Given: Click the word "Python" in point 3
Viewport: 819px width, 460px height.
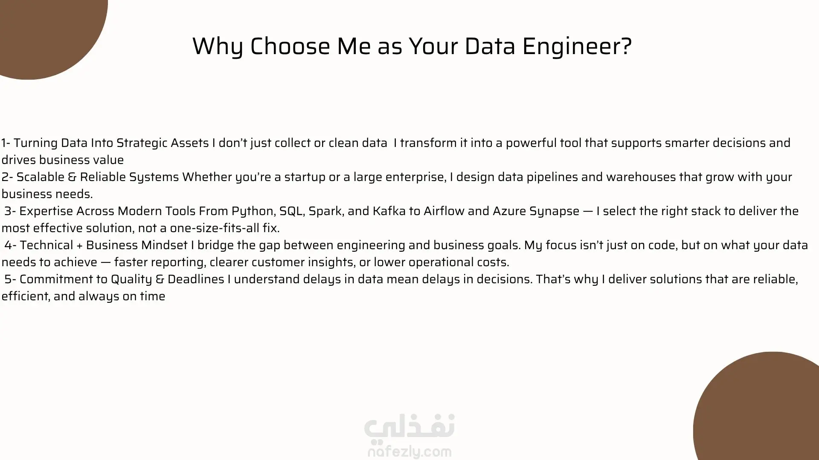Looking at the screenshot, I should point(253,211).
